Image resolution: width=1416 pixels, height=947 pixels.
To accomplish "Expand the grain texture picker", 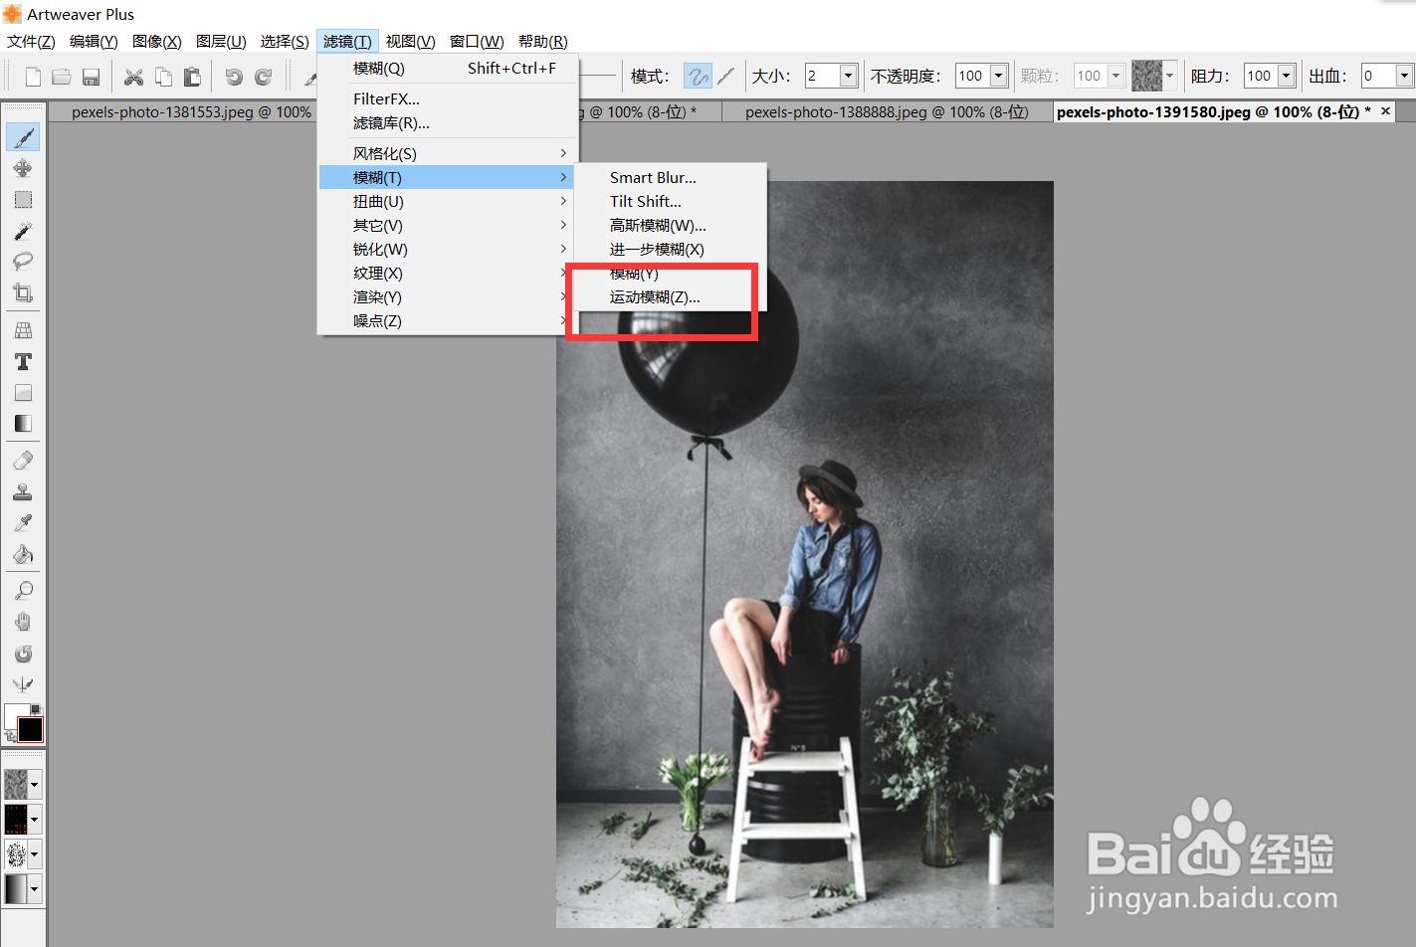I will pos(1170,76).
